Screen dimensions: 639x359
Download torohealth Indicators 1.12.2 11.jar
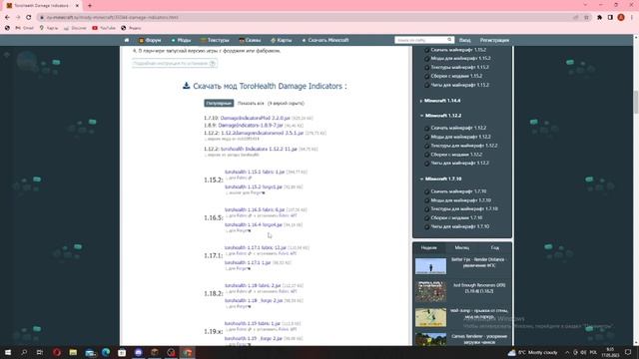(259, 149)
